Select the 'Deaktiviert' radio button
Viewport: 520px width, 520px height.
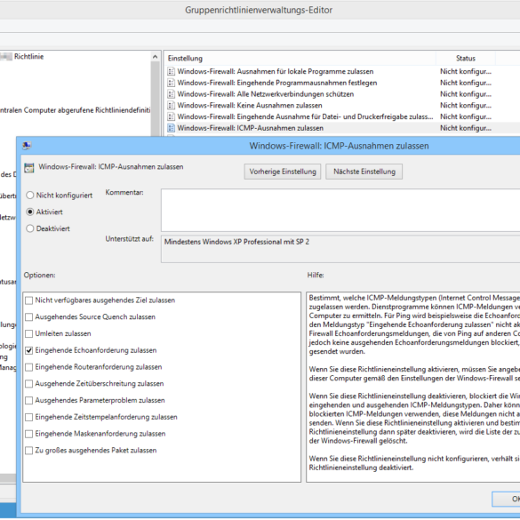point(30,228)
